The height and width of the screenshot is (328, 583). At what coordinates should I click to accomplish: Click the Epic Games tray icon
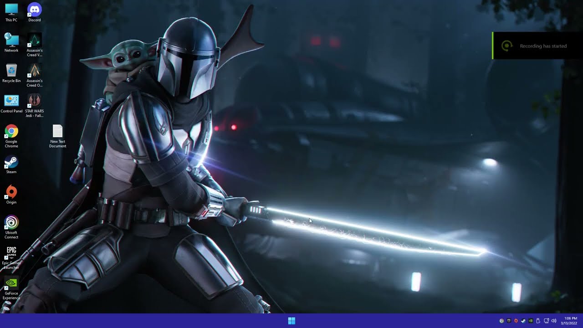point(509,321)
